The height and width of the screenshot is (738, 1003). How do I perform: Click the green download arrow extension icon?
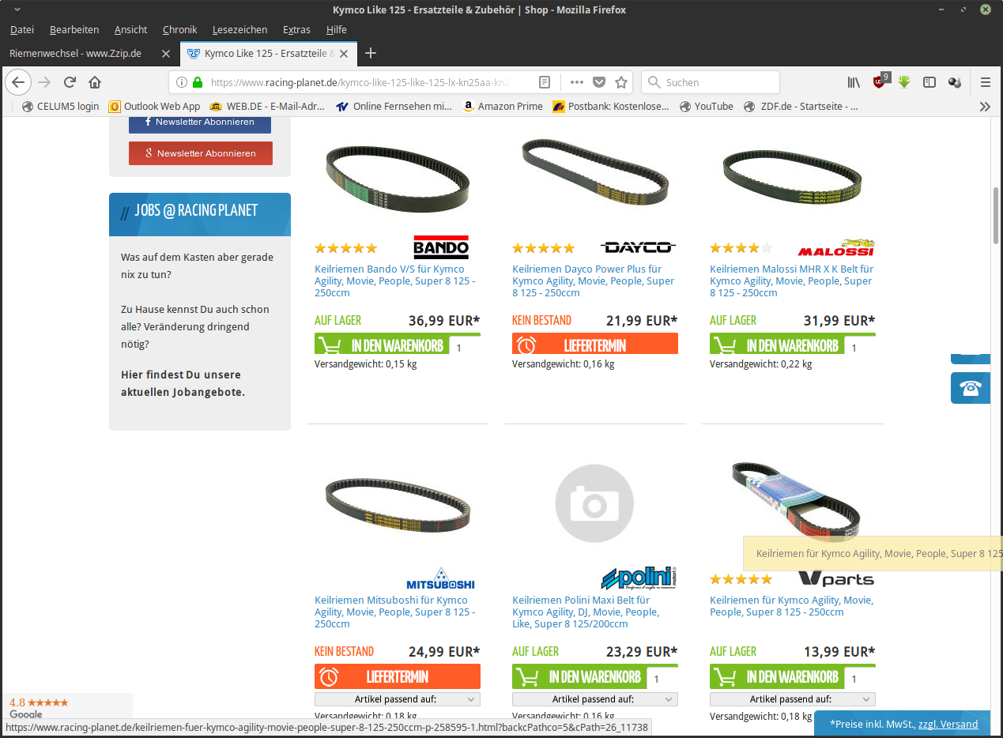(x=905, y=82)
